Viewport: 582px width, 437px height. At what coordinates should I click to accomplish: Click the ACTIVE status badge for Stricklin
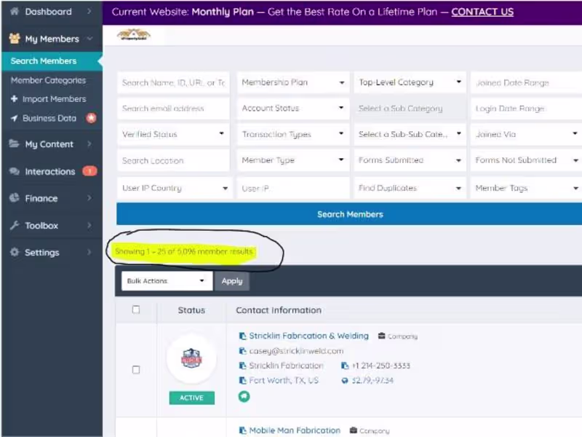pyautogui.click(x=191, y=398)
